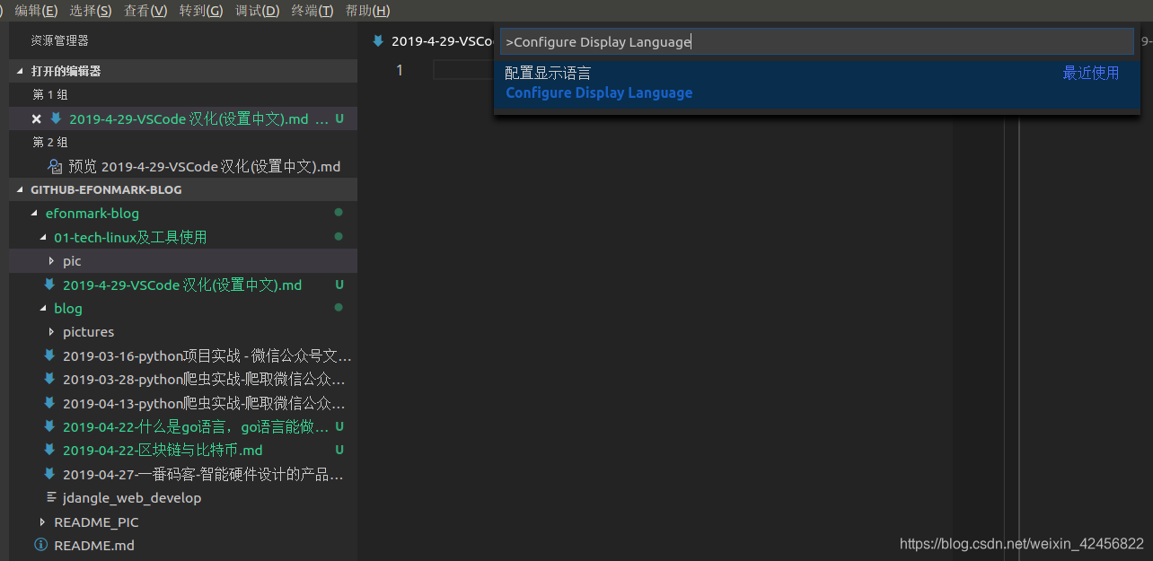Image resolution: width=1153 pixels, height=561 pixels.
Task: Open the 选择(S) menu
Action: [x=91, y=11]
